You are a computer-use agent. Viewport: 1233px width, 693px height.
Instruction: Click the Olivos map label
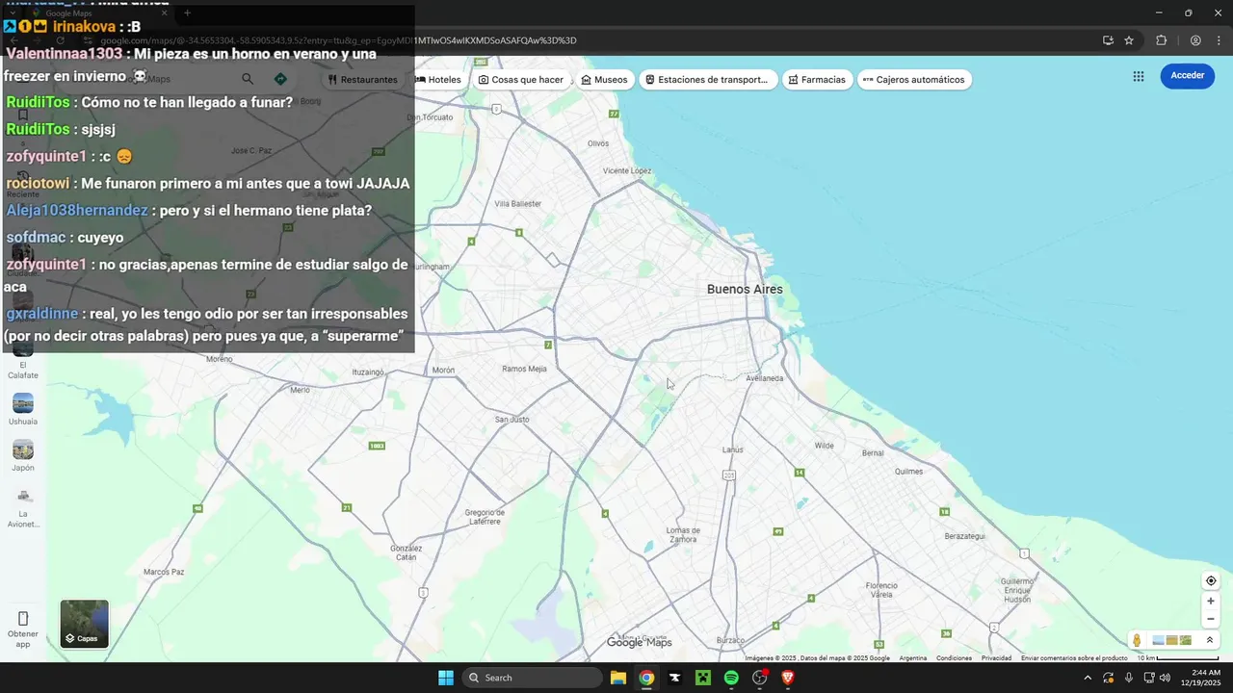point(598,143)
